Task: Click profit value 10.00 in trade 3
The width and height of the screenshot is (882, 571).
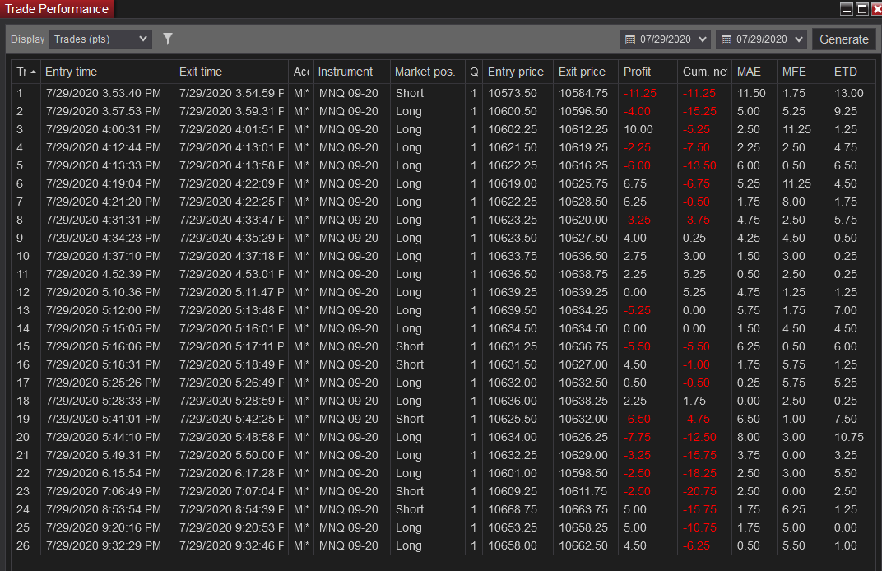Action: coord(638,129)
